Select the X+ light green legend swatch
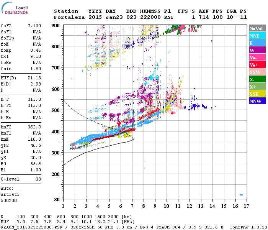 (257, 87)
